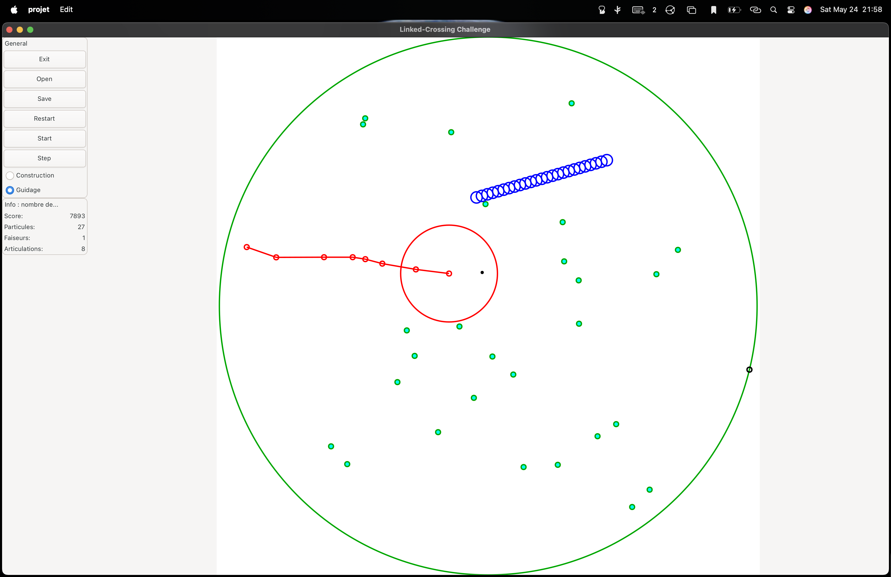Open the projet application menu

pyautogui.click(x=39, y=9)
